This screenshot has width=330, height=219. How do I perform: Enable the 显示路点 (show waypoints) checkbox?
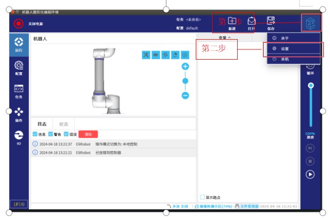coord(202,197)
